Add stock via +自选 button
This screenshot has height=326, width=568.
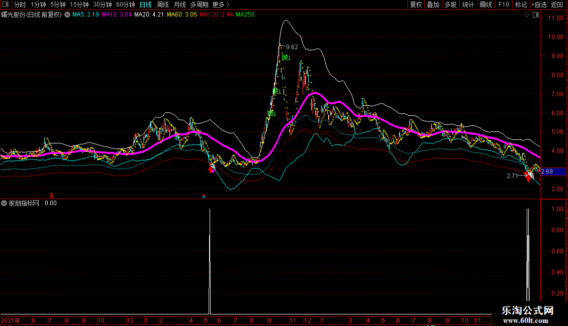pyautogui.click(x=538, y=5)
